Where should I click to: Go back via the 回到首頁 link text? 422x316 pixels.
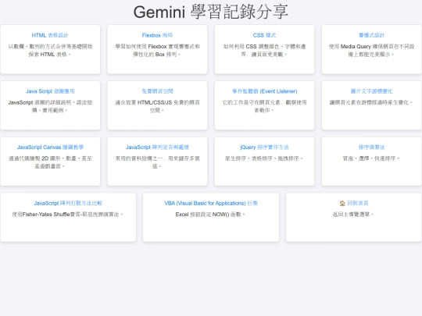coord(358,203)
